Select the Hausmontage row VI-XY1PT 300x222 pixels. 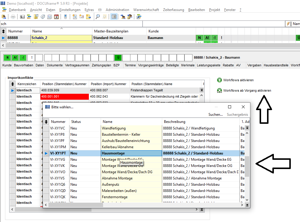pyautogui.click(x=144, y=153)
